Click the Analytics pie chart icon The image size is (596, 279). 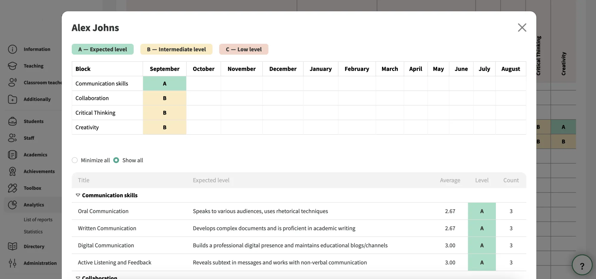(x=13, y=205)
